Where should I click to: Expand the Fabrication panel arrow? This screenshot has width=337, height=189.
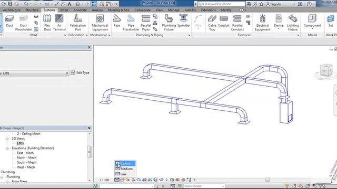coord(87,35)
